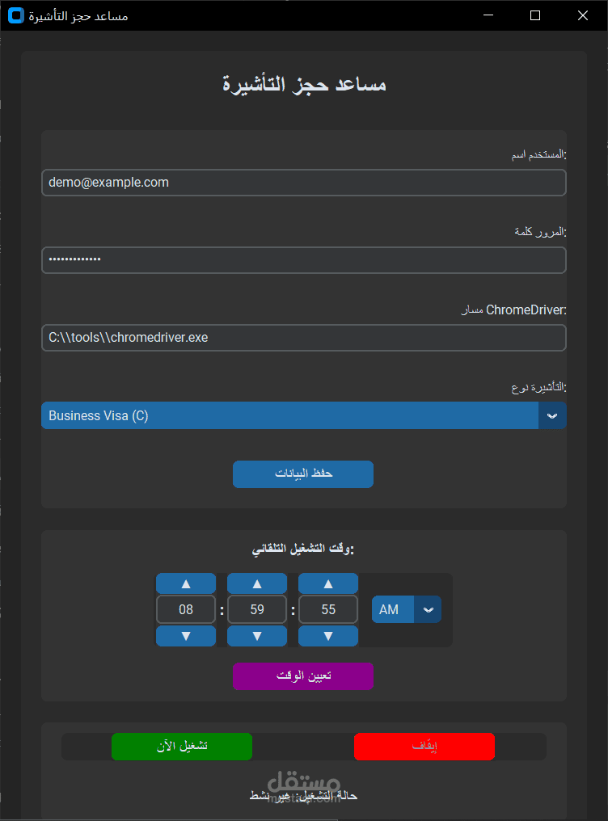This screenshot has height=821, width=608.
Task: Click the blue حفظ البيانات save button
Action: click(x=303, y=474)
